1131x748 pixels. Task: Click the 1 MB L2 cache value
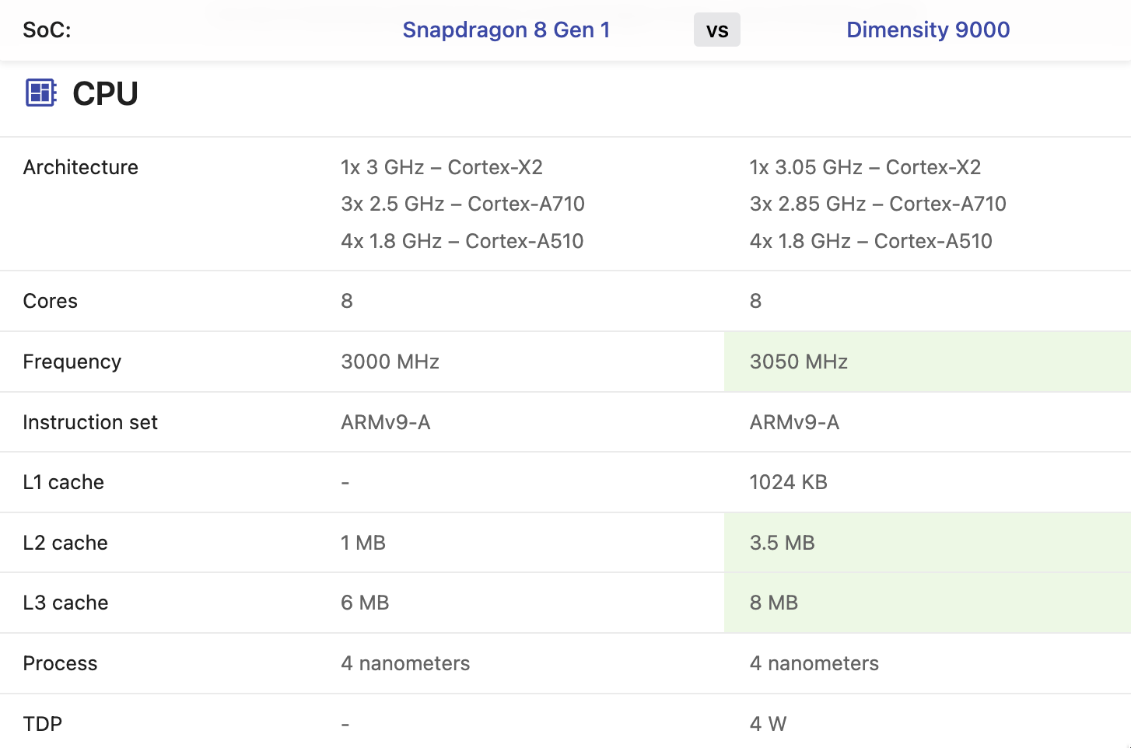(x=363, y=543)
